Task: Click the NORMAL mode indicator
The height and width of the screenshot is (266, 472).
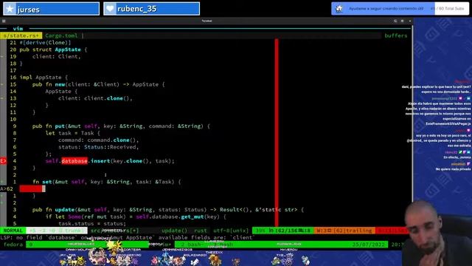Action: coord(13,231)
